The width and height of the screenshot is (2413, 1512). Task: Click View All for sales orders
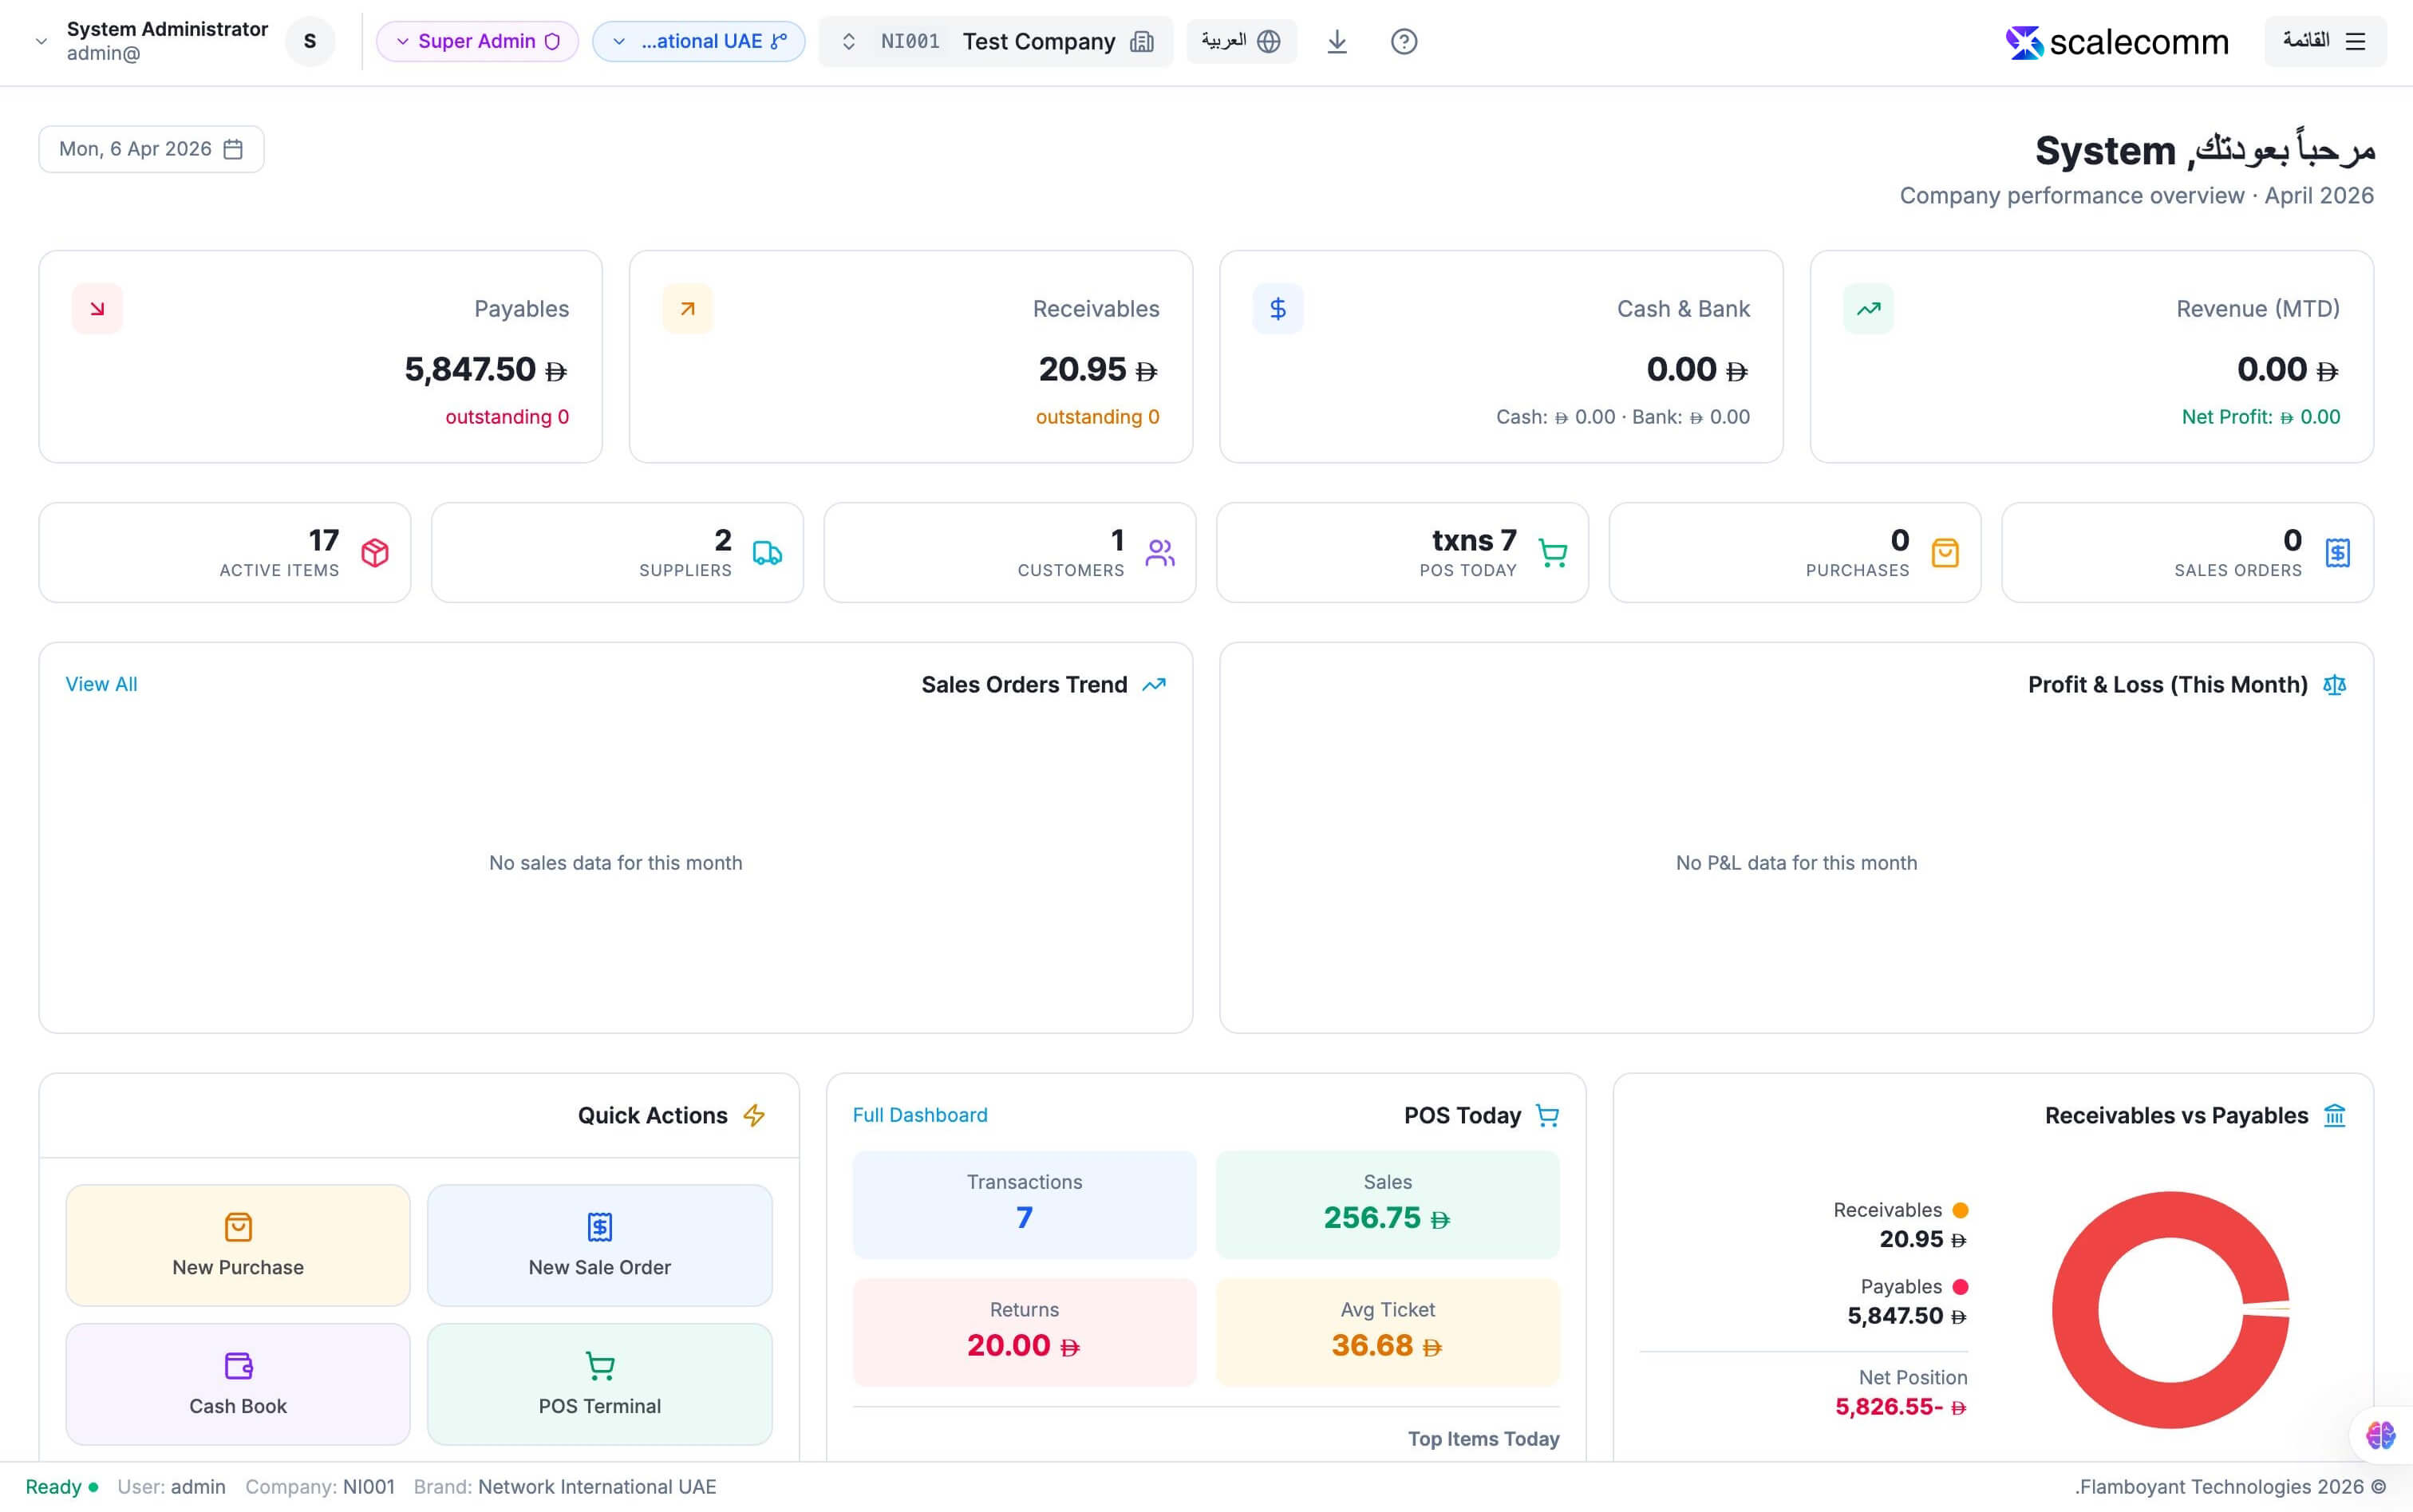(101, 684)
